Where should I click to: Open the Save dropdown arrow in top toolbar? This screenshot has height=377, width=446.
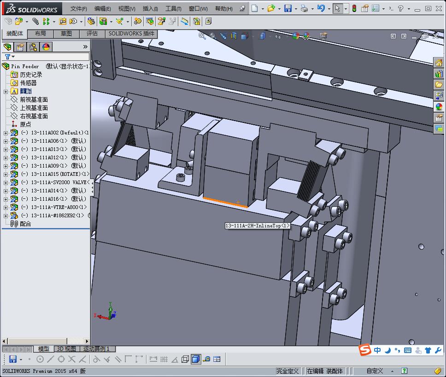[296, 9]
